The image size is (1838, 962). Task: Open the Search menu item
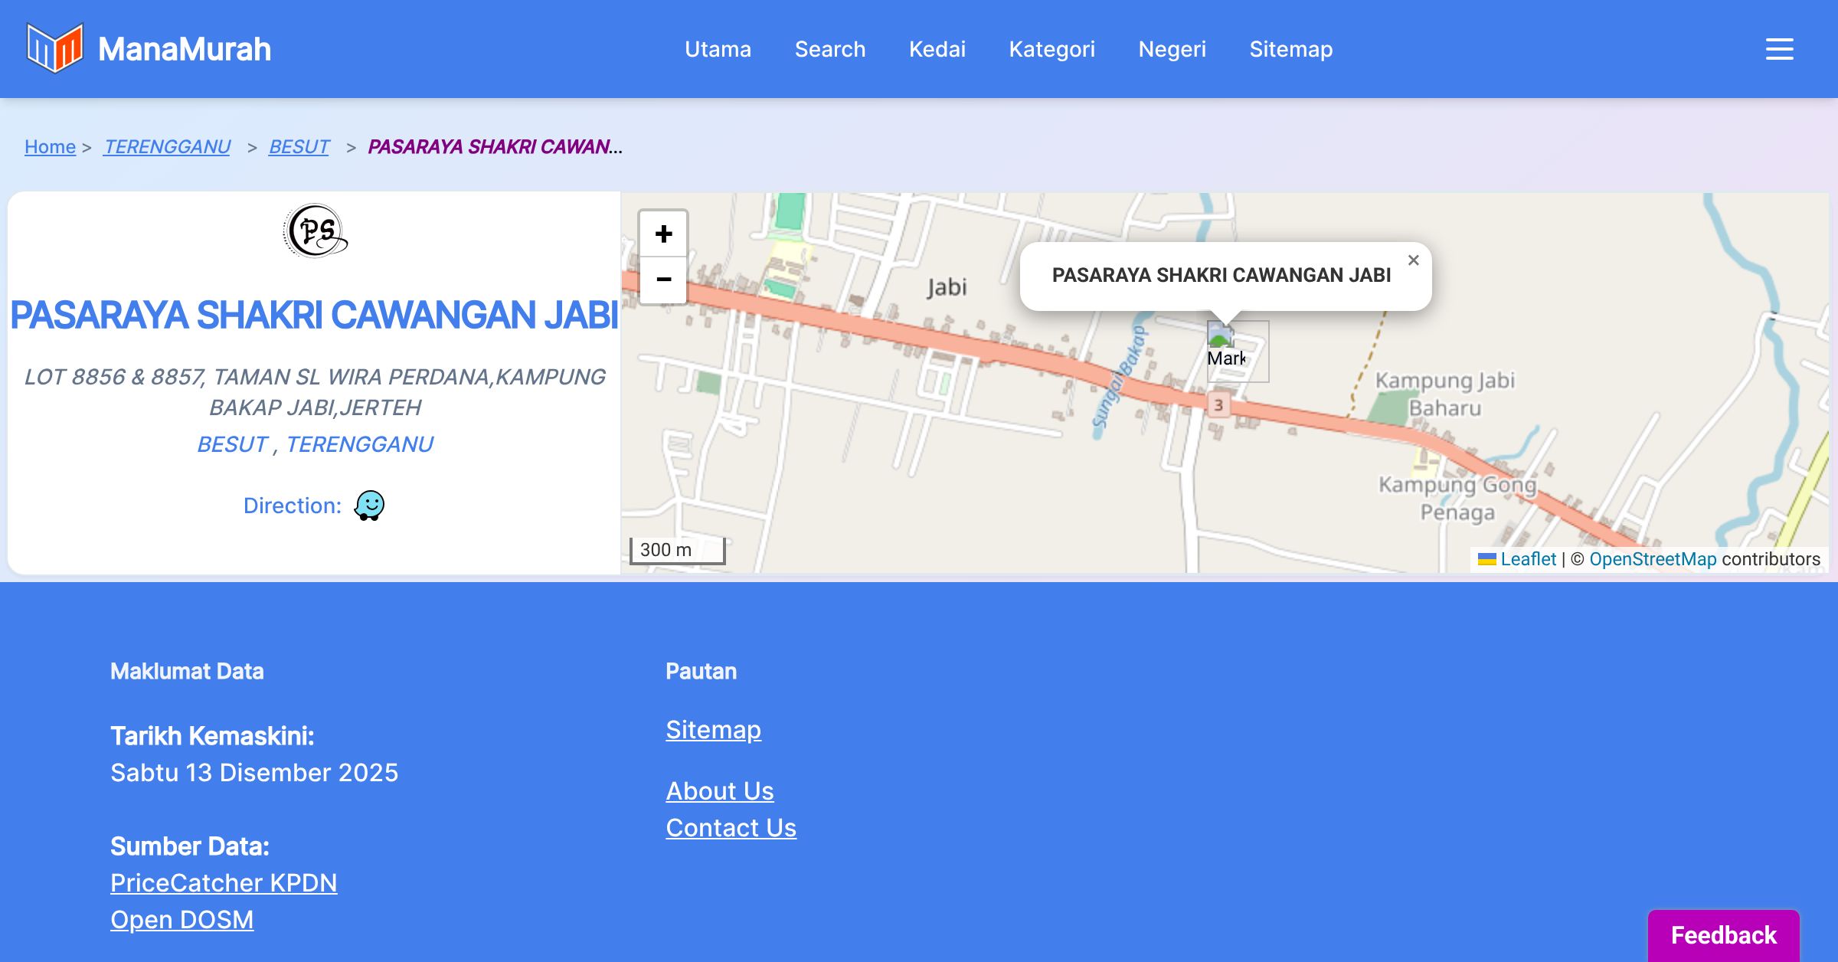(829, 49)
